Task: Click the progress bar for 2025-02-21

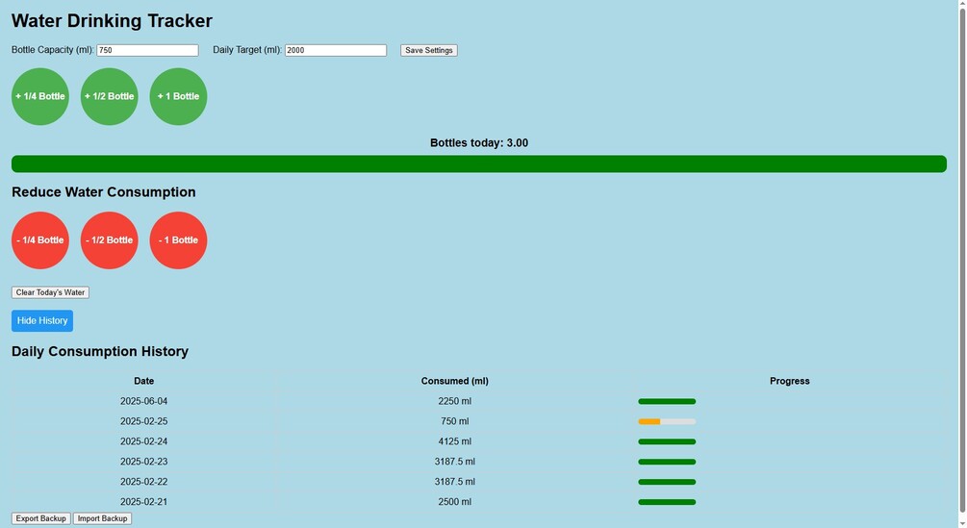Action: click(x=667, y=502)
